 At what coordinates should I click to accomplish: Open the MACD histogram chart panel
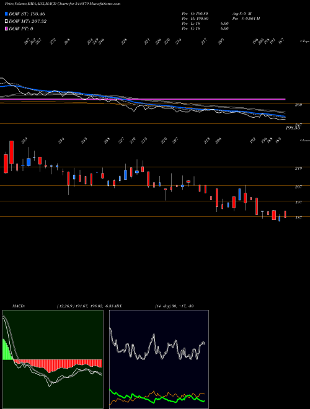(x=53, y=359)
